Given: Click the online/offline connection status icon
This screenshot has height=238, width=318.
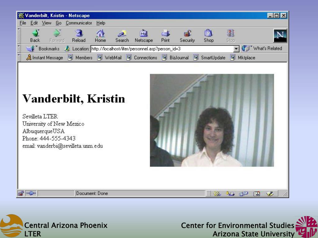Looking at the screenshot, I should click(x=31, y=193).
